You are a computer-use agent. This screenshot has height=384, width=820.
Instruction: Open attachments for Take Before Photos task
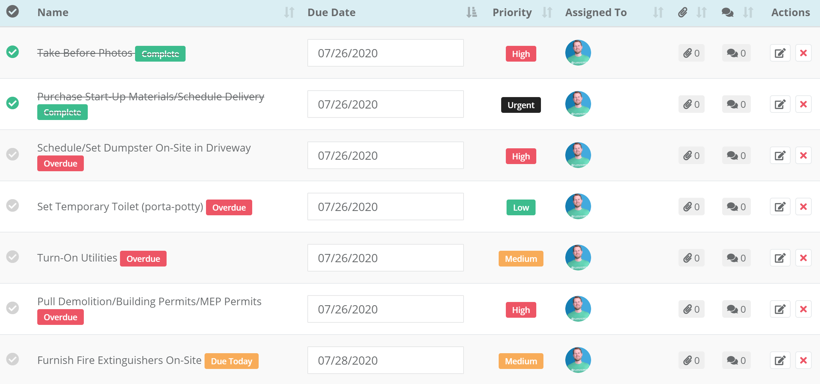[691, 53]
